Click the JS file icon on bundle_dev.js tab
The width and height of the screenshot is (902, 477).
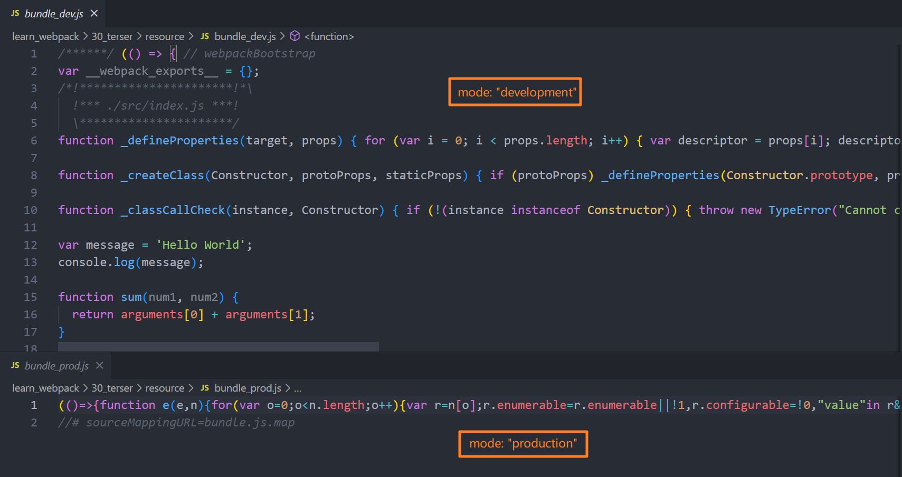(x=15, y=13)
